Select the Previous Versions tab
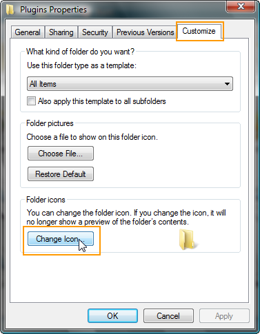Screen dimensions: 260x334 coord(145,32)
